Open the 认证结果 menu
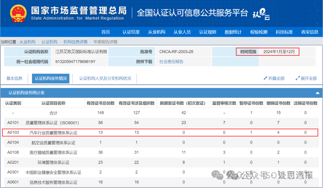The height and width of the screenshot is (188, 323). point(131,32)
